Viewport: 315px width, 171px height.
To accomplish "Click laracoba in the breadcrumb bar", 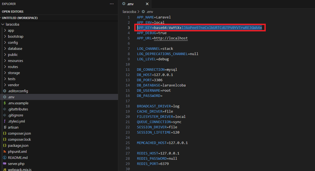I will point(129,12).
